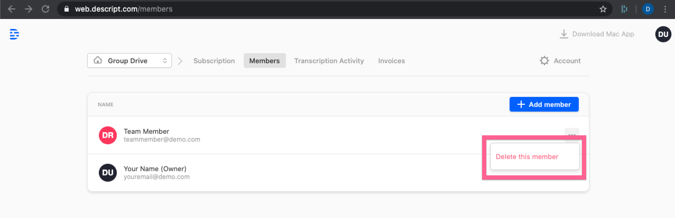Open the Chrome three-dot menu
The width and height of the screenshot is (675, 218).
coord(665,9)
